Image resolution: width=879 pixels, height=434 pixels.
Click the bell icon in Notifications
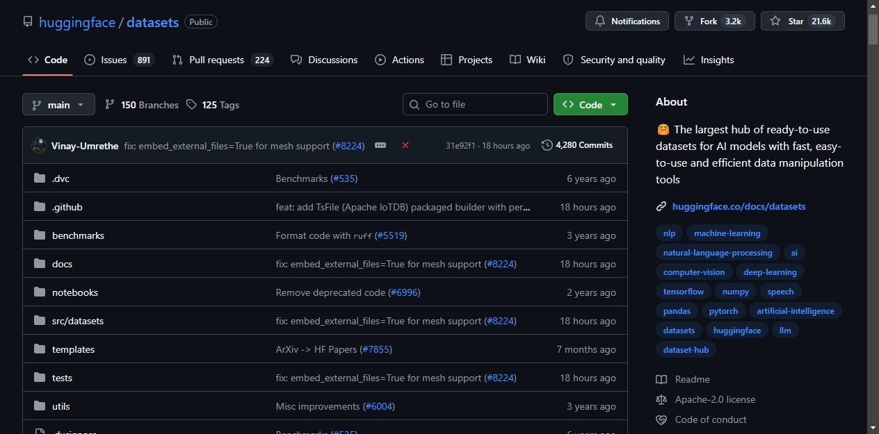(600, 22)
